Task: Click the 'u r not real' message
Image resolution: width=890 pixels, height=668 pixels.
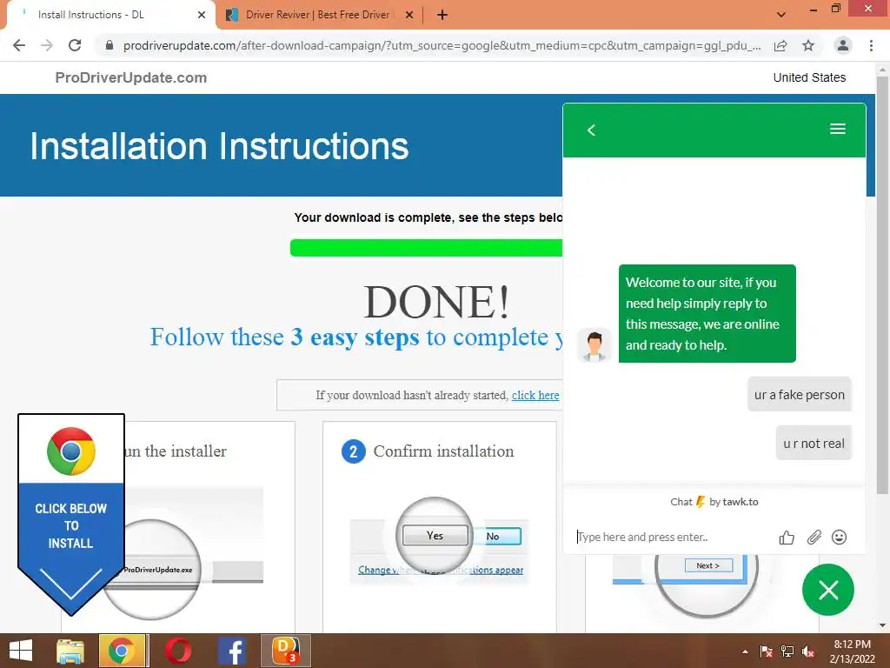Action: coord(814,443)
